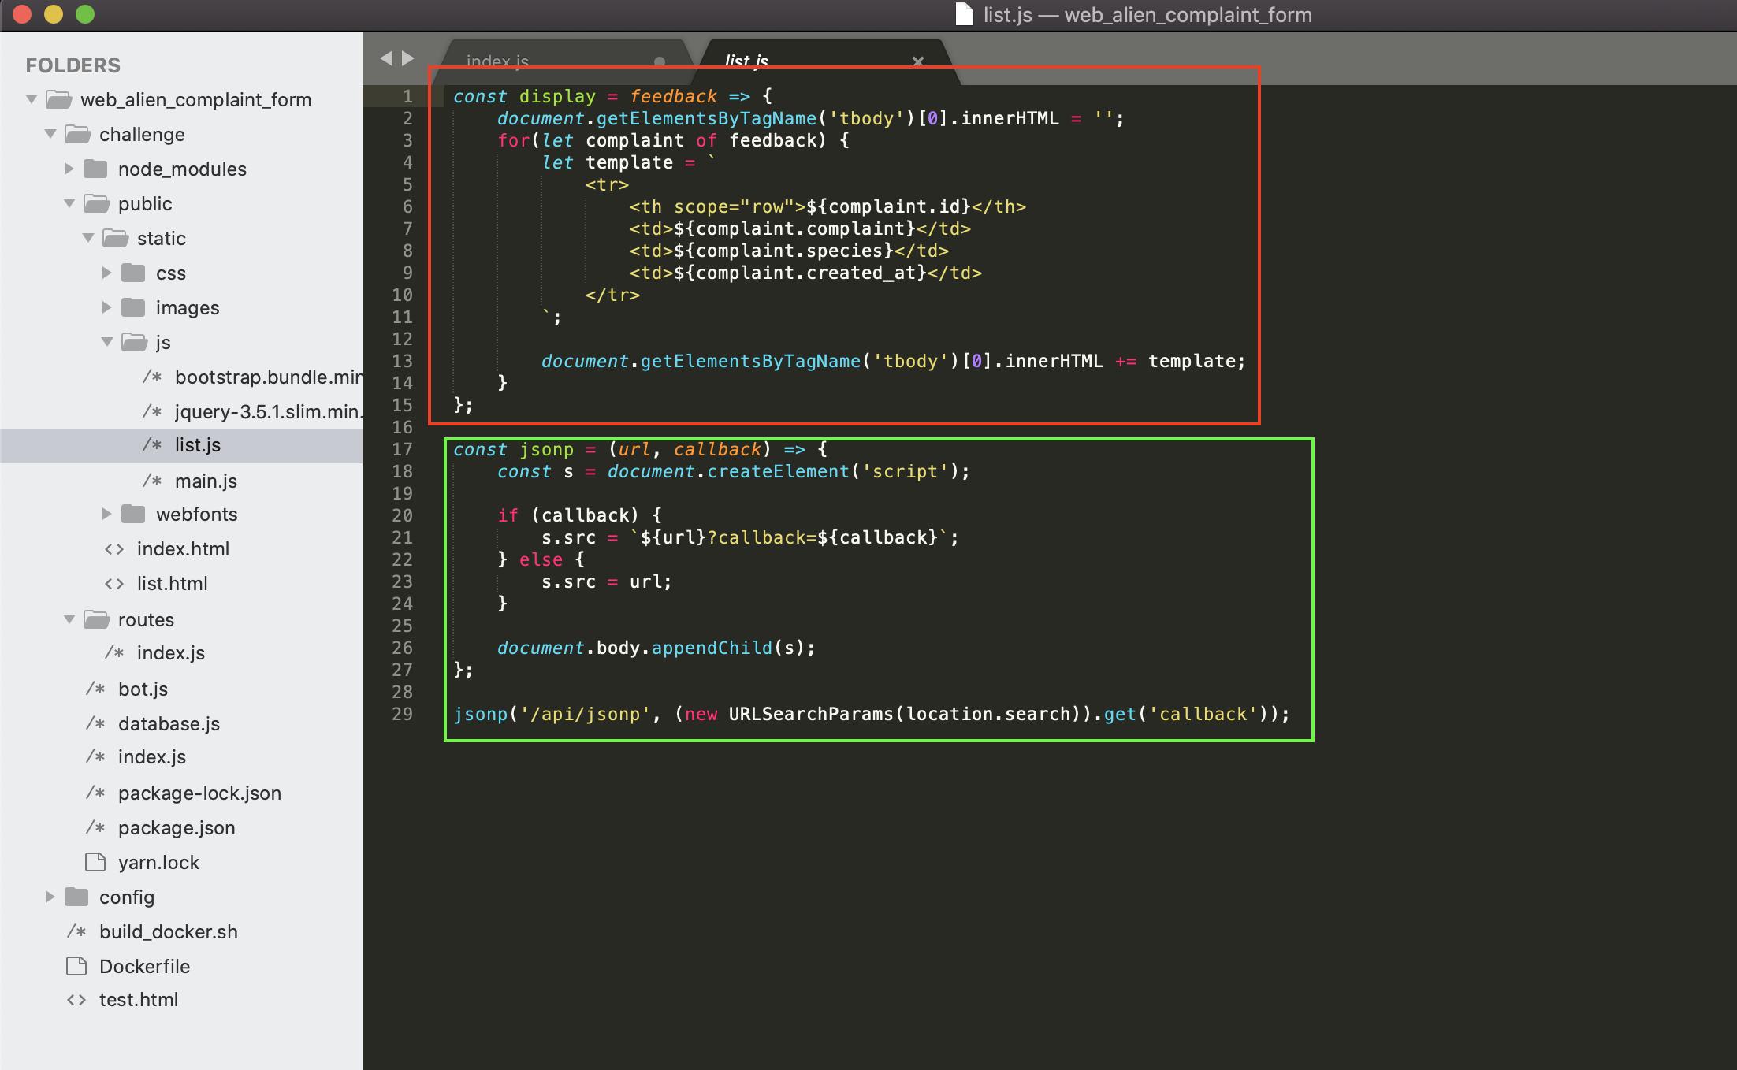Open index.js under routes folder
The height and width of the screenshot is (1070, 1737).
[171, 653]
